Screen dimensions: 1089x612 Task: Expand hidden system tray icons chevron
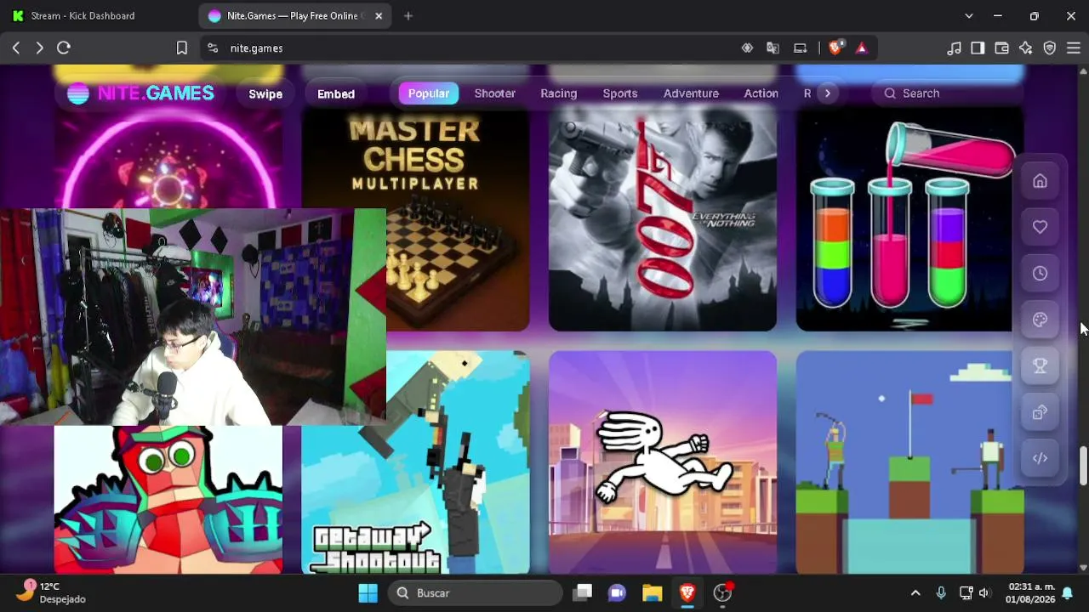[x=915, y=593]
